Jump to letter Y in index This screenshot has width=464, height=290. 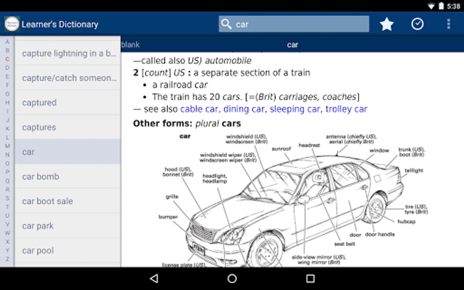7,250
